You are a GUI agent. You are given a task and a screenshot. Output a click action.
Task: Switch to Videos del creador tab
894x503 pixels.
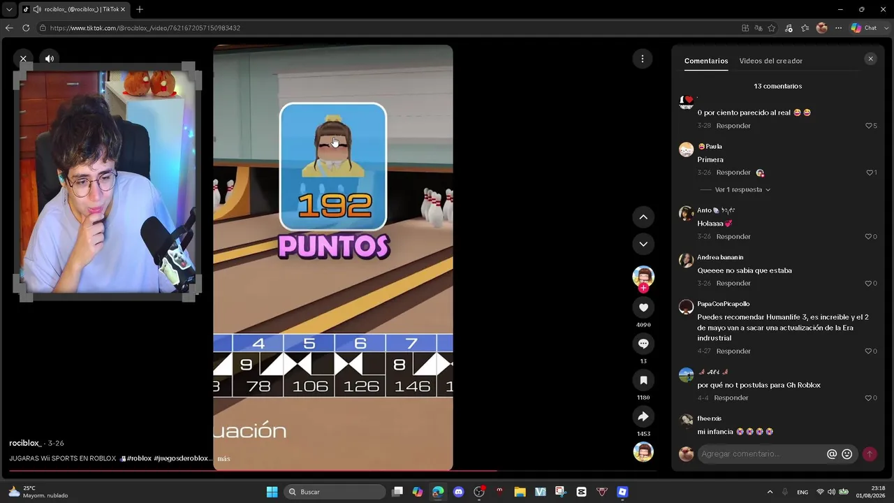click(x=771, y=61)
